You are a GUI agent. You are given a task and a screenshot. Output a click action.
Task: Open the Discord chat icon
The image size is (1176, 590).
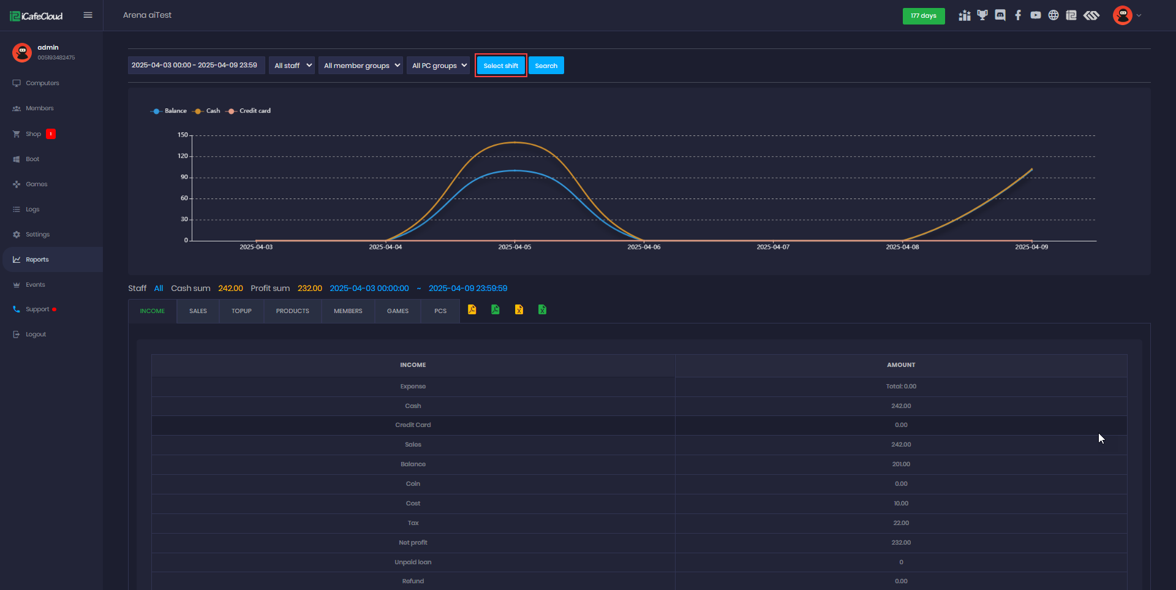click(1000, 15)
